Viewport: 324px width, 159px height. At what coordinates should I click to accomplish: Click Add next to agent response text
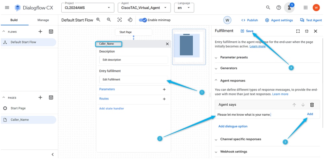(x=310, y=114)
